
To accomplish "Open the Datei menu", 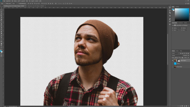I will pos(4,1).
